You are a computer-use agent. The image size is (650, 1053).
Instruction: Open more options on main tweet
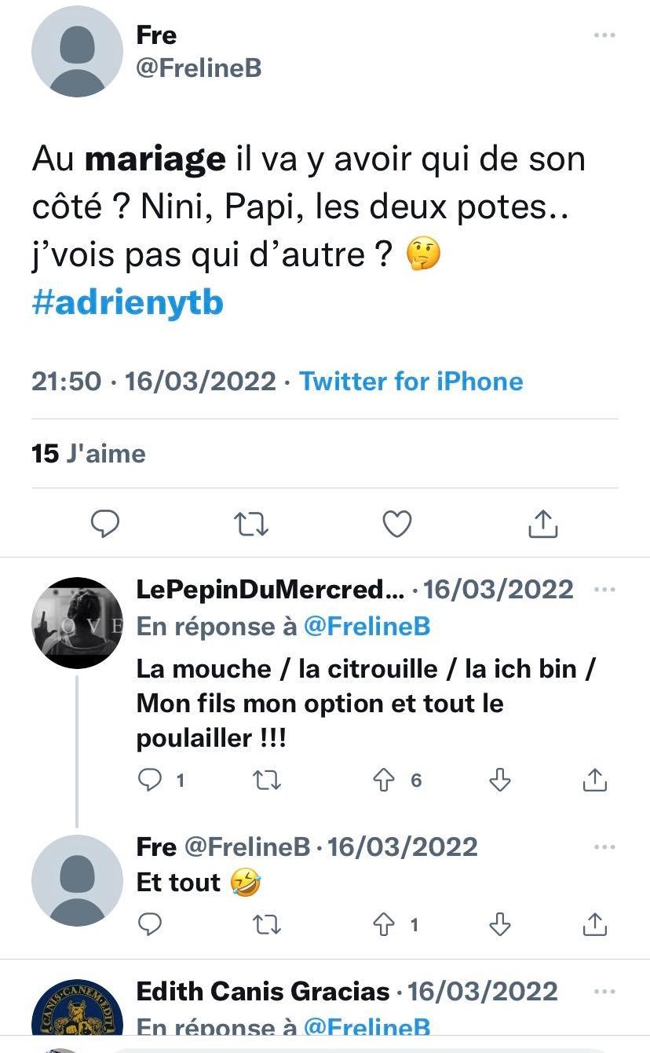pos(604,35)
